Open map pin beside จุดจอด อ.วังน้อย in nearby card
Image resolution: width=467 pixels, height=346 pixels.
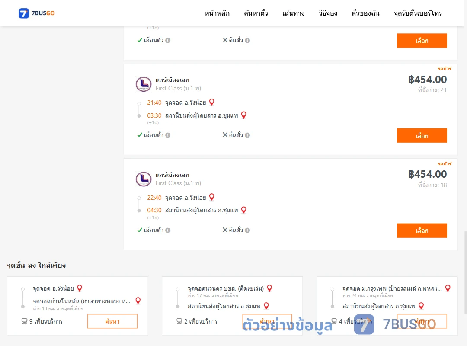point(80,288)
